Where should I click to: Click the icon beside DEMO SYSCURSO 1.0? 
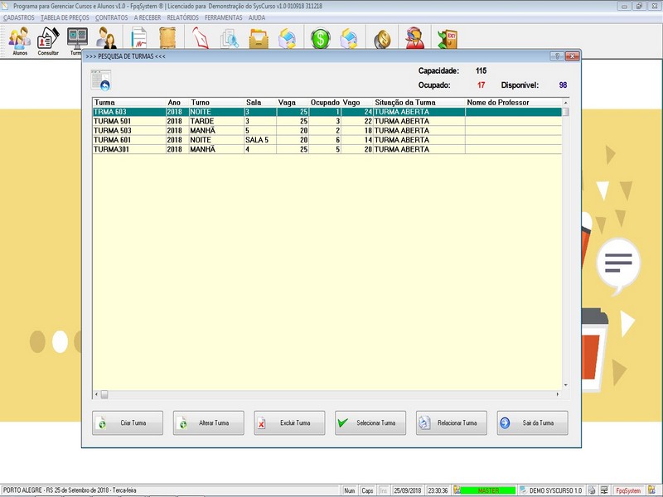[524, 490]
